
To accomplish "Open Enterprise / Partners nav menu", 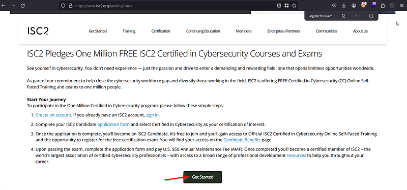I will (283, 31).
